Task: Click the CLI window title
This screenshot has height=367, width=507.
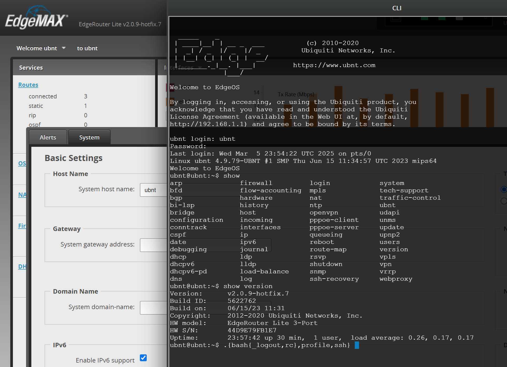Action: [397, 8]
